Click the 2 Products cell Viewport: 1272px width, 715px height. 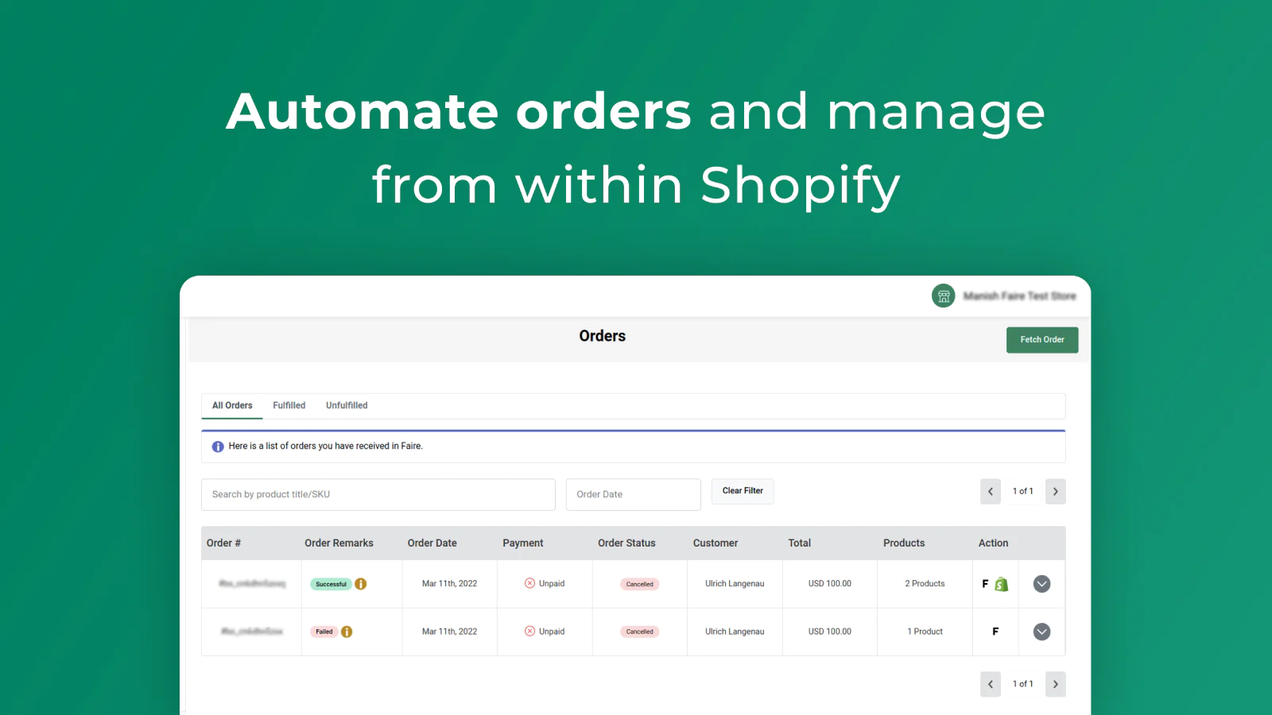(x=925, y=584)
